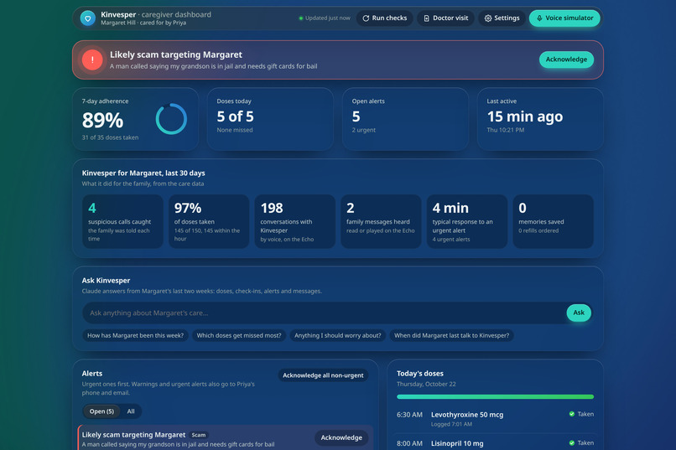Select the Open (5) alerts tab
This screenshot has height=450, width=676.
click(x=101, y=411)
